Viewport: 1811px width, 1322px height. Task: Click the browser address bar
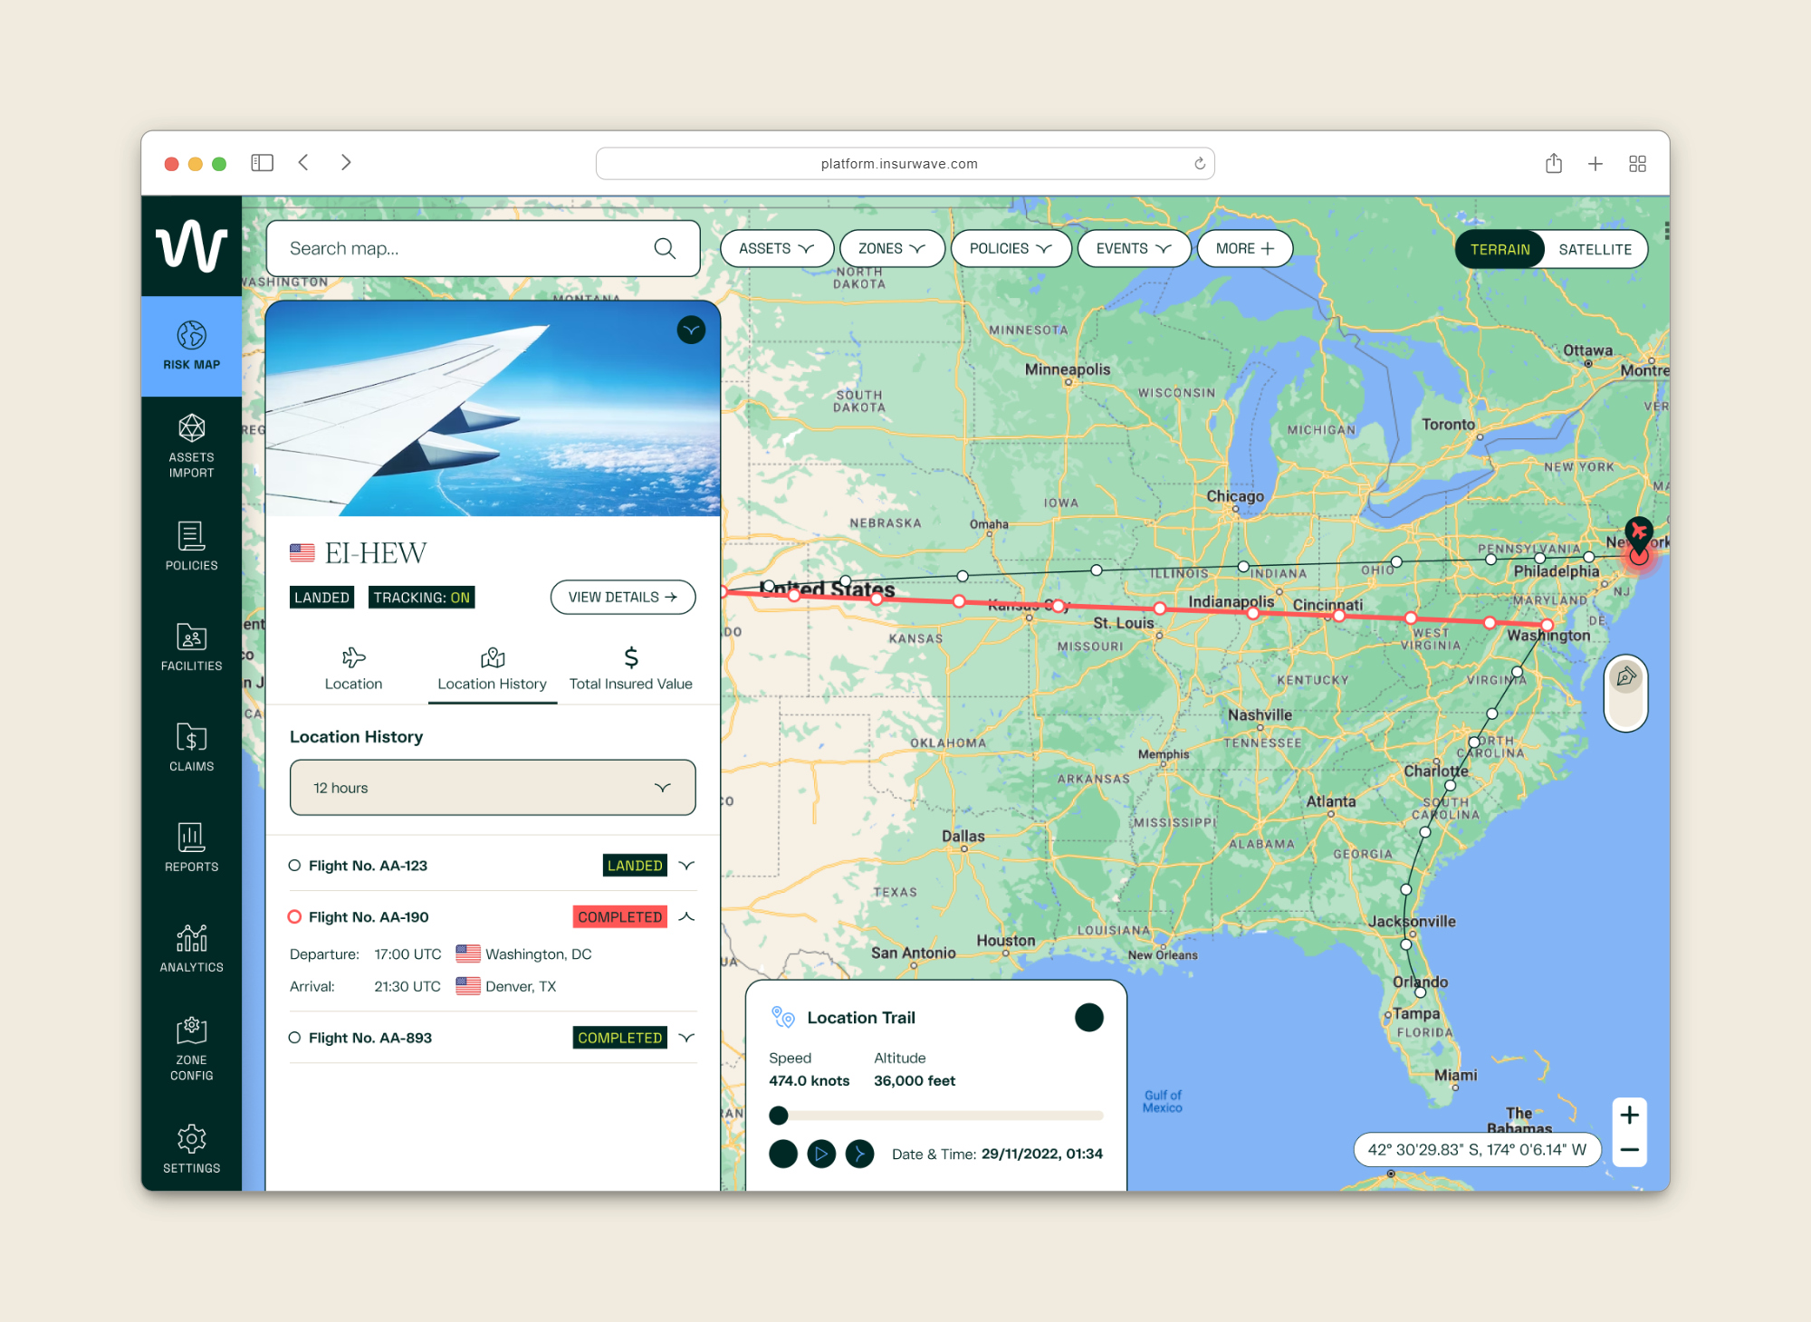[905, 164]
